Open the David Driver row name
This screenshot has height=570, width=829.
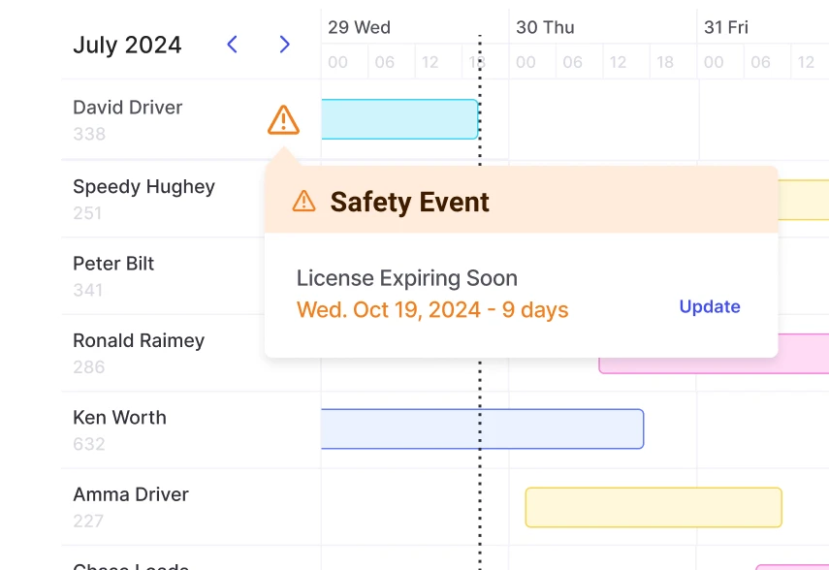[127, 108]
